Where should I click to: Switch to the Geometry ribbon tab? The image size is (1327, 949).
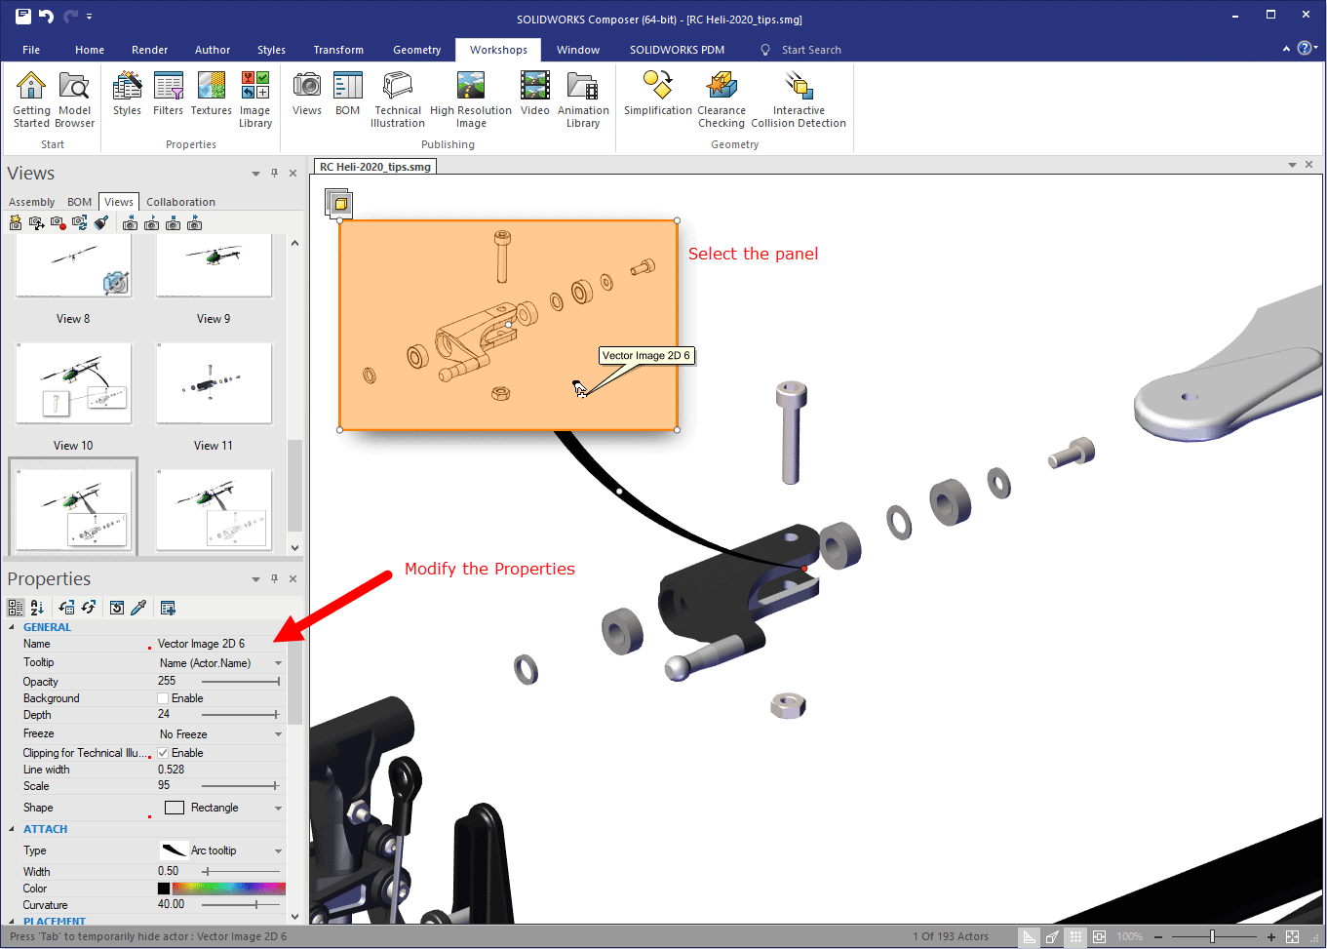tap(417, 50)
